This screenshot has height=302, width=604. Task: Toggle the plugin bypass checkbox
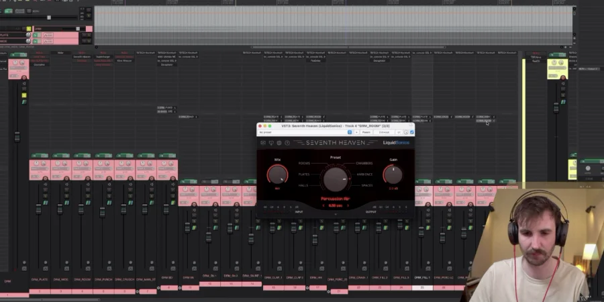412,132
